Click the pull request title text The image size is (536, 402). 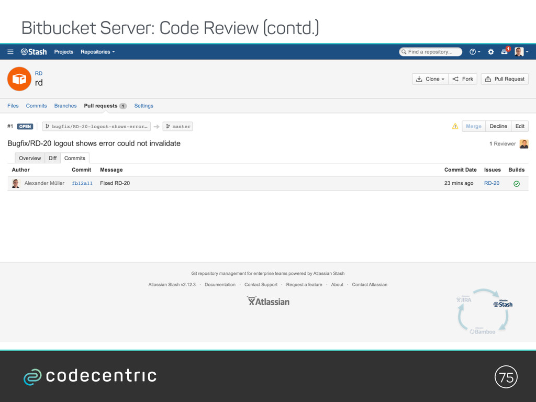[x=94, y=143]
